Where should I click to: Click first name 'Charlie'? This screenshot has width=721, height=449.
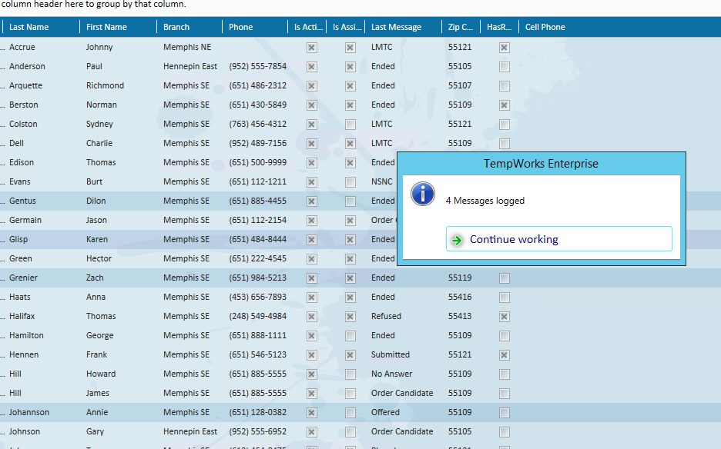coord(99,143)
